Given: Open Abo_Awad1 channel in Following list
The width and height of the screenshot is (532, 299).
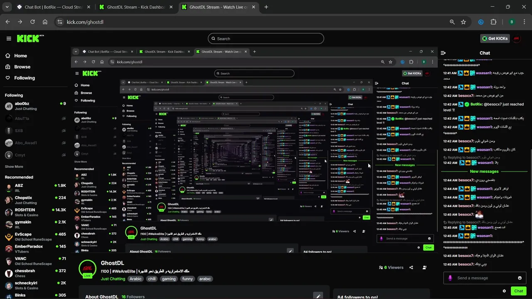Looking at the screenshot, I should pos(35,143).
